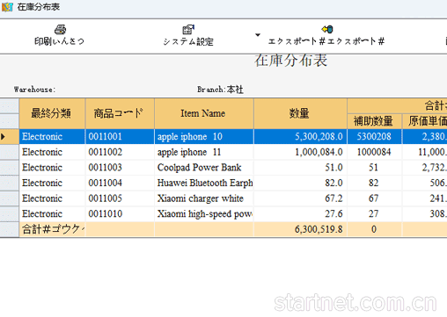Click quantity 82.0
Screen dimensions: 447x317
[x=300, y=183]
